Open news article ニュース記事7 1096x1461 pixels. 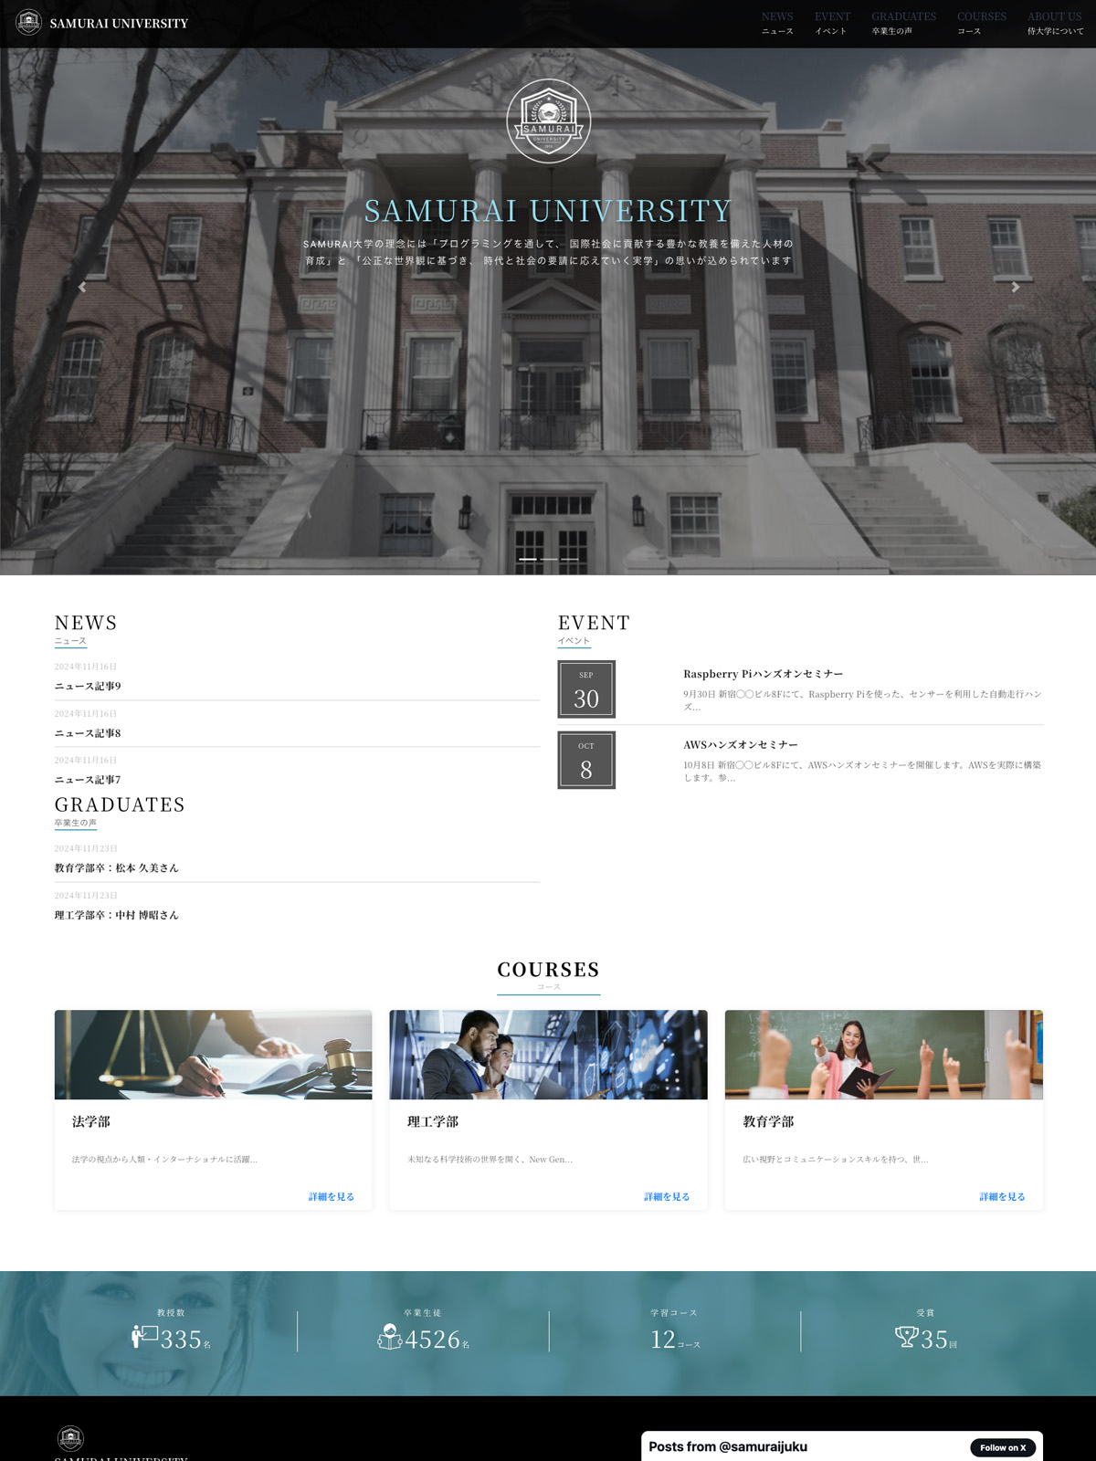tap(88, 780)
